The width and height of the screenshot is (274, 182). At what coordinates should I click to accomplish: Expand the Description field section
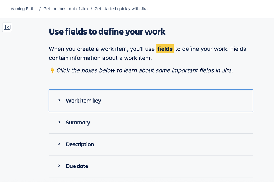(x=80, y=144)
